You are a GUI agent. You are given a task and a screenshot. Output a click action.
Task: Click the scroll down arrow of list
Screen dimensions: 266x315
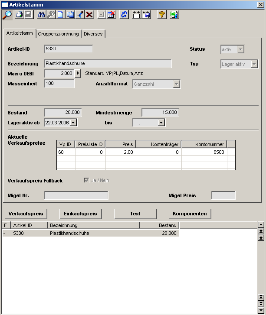[x=261, y=310]
